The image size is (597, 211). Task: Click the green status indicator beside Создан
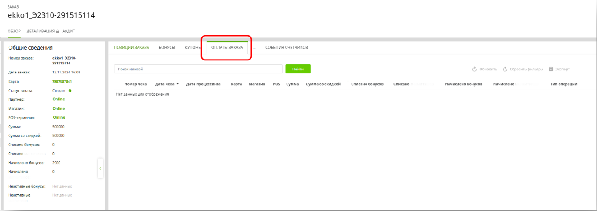70,91
